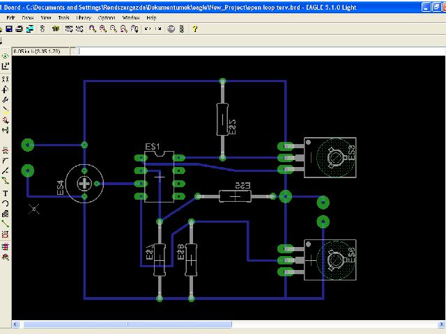The image size is (446, 334).
Task: Click the Zoom to fit icon
Action: pos(92,29)
